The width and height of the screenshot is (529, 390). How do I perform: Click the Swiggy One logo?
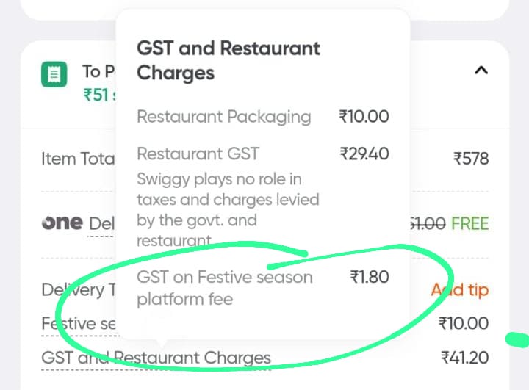pyautogui.click(x=62, y=223)
